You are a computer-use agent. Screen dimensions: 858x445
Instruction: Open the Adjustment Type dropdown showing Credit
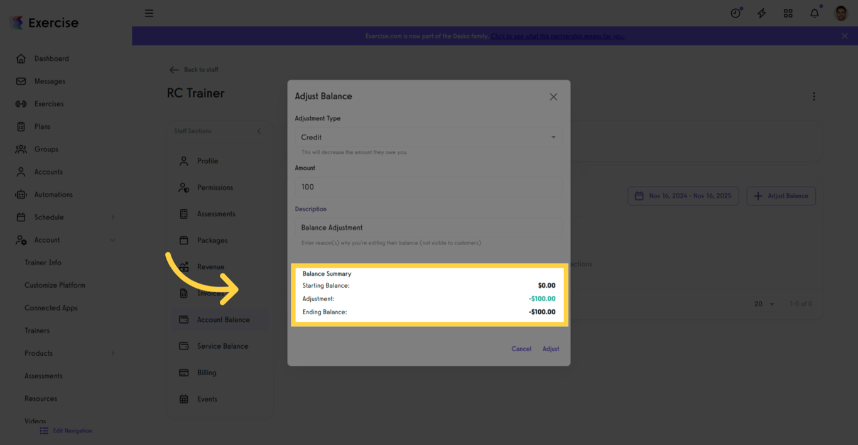(428, 137)
